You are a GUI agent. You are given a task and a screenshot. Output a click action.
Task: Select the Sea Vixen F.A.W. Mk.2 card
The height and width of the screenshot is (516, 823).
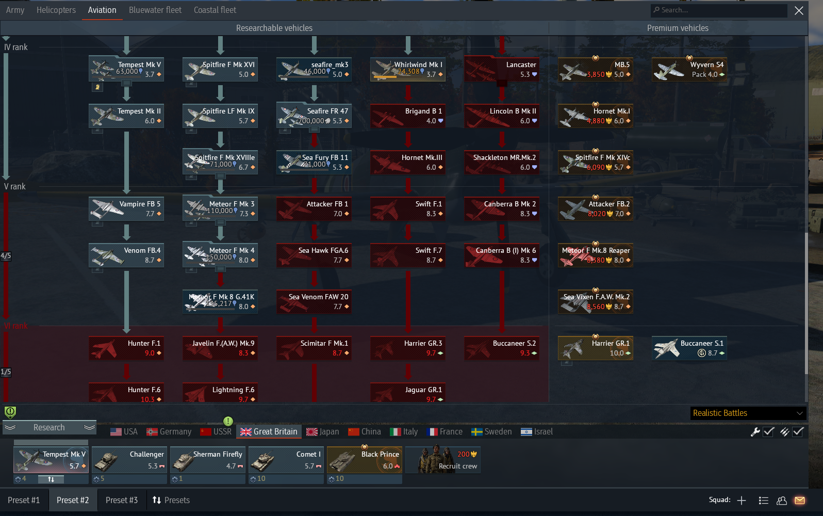pyautogui.click(x=596, y=301)
